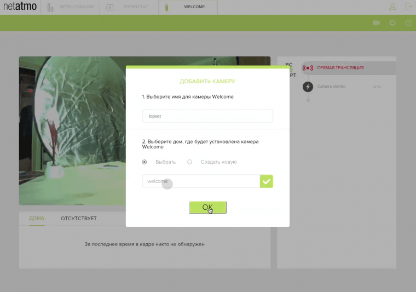Viewport: 416px width, 292px height.
Task: Click the logout icon
Action: pyautogui.click(x=409, y=7)
